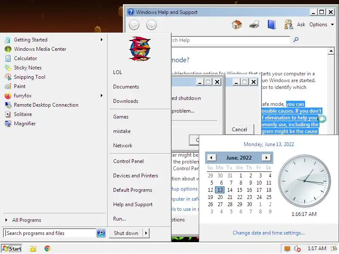Click the June, 2022 calendar header
This screenshot has height=254, width=339.
239,158
